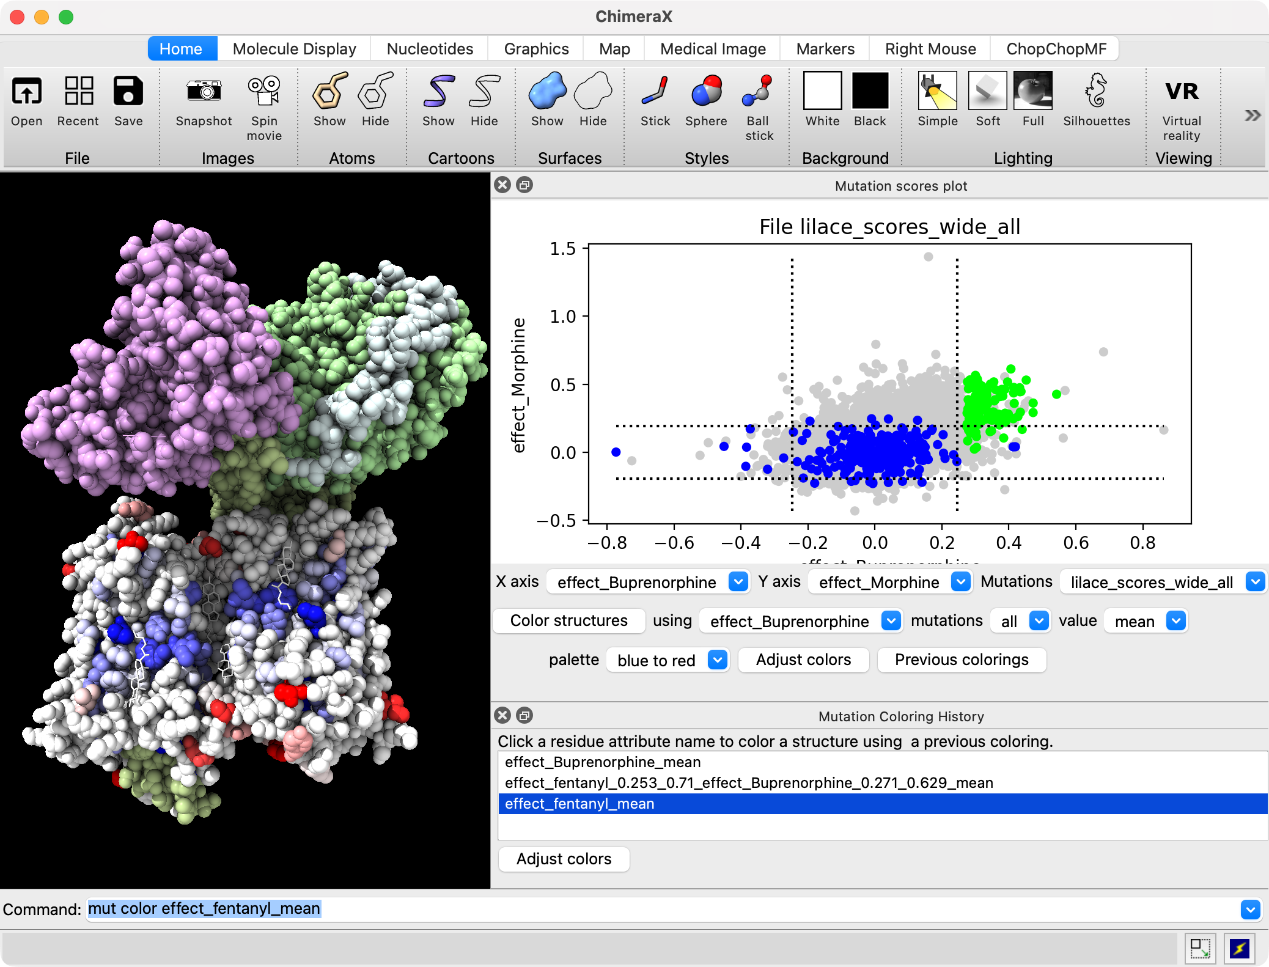
Task: Switch to Ball stick style
Action: 758,92
